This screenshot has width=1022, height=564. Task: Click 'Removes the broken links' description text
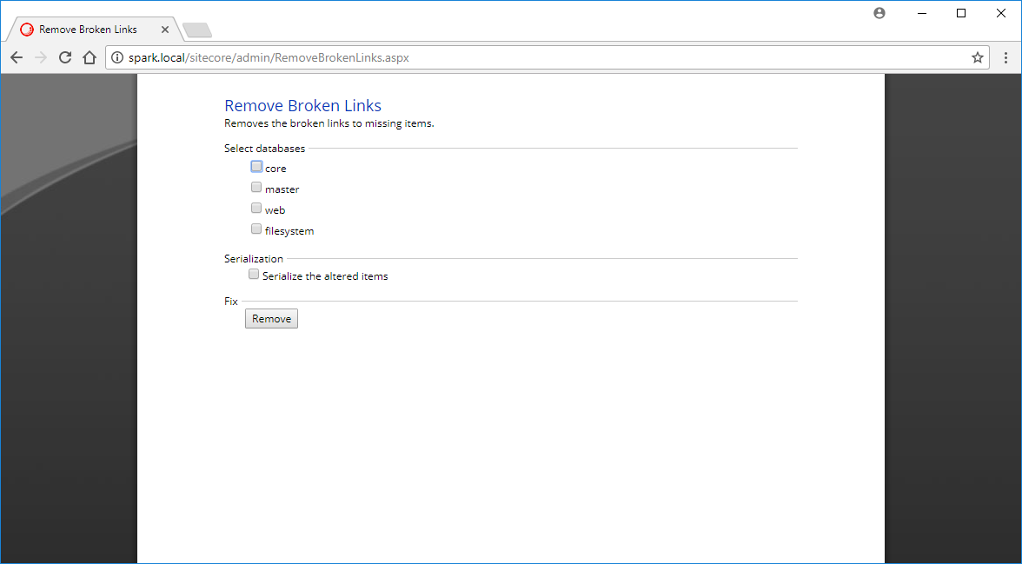click(x=329, y=123)
